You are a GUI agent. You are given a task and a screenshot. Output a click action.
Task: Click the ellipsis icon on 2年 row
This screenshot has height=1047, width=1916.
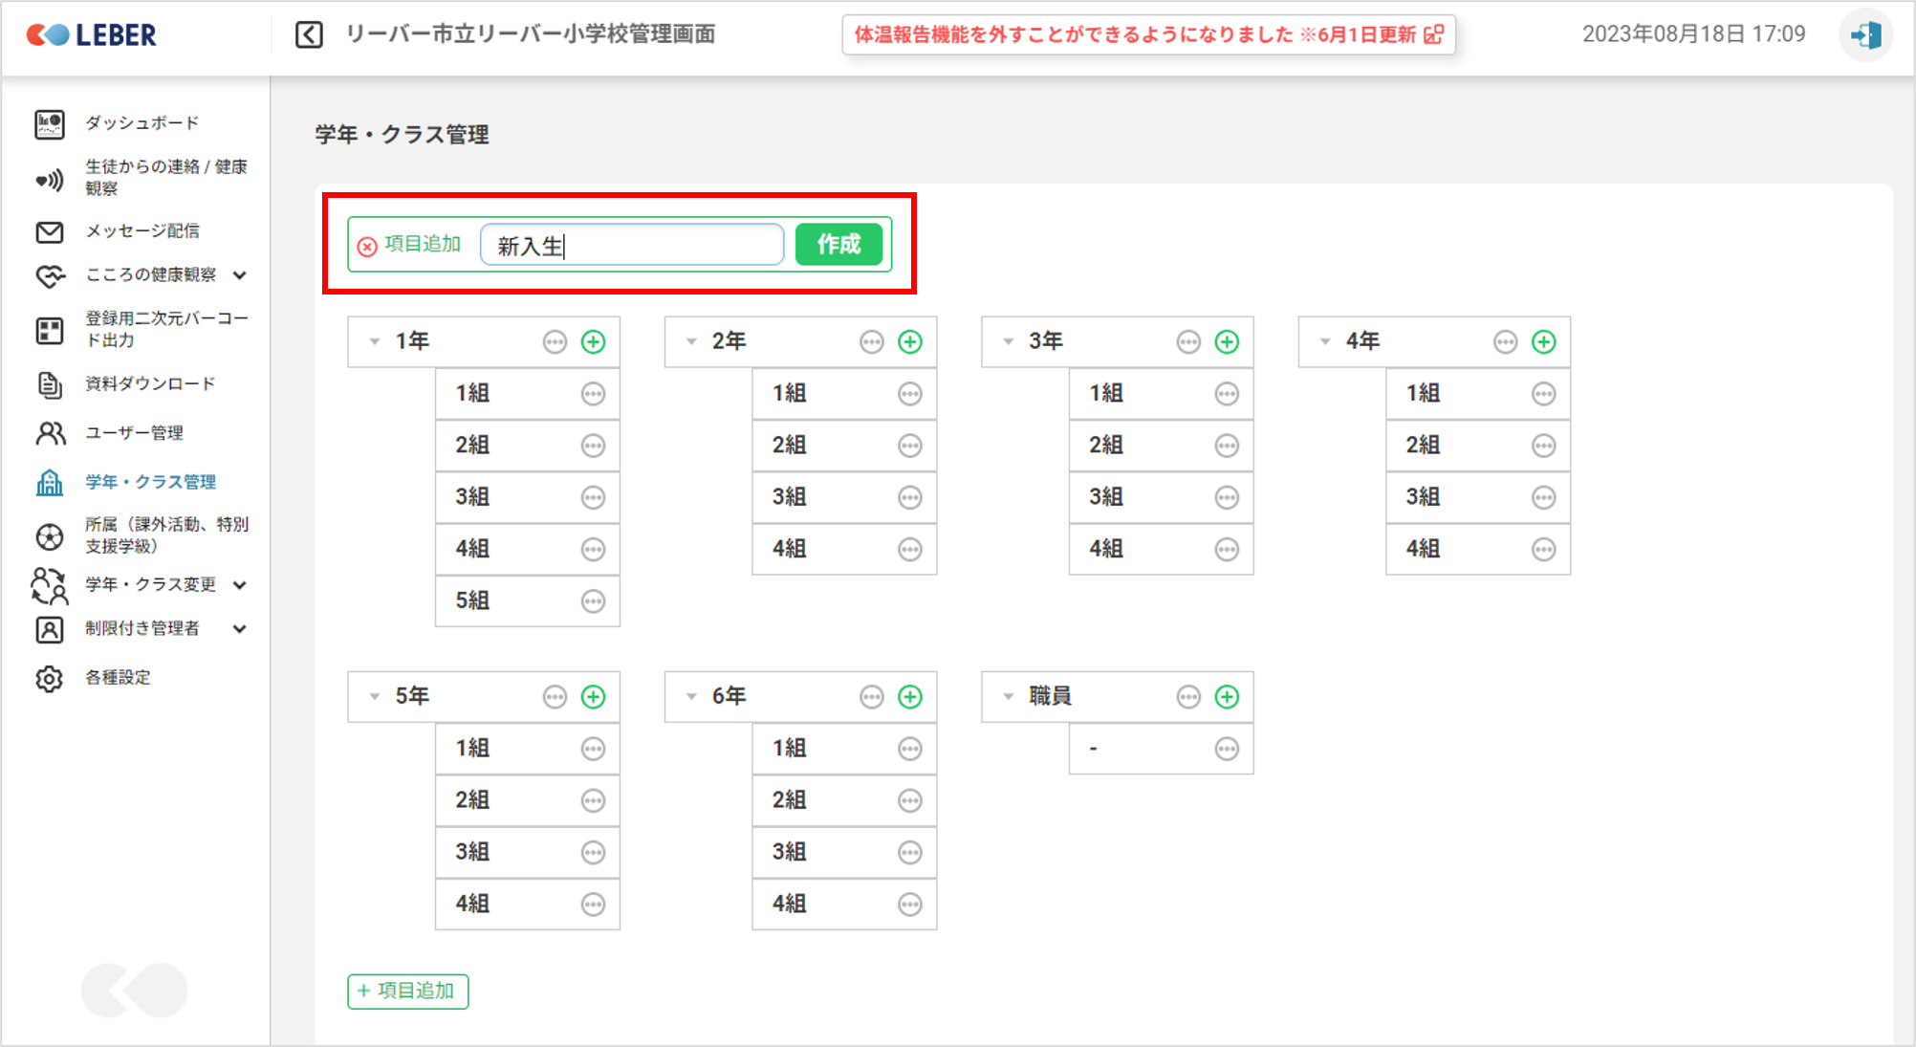871,341
